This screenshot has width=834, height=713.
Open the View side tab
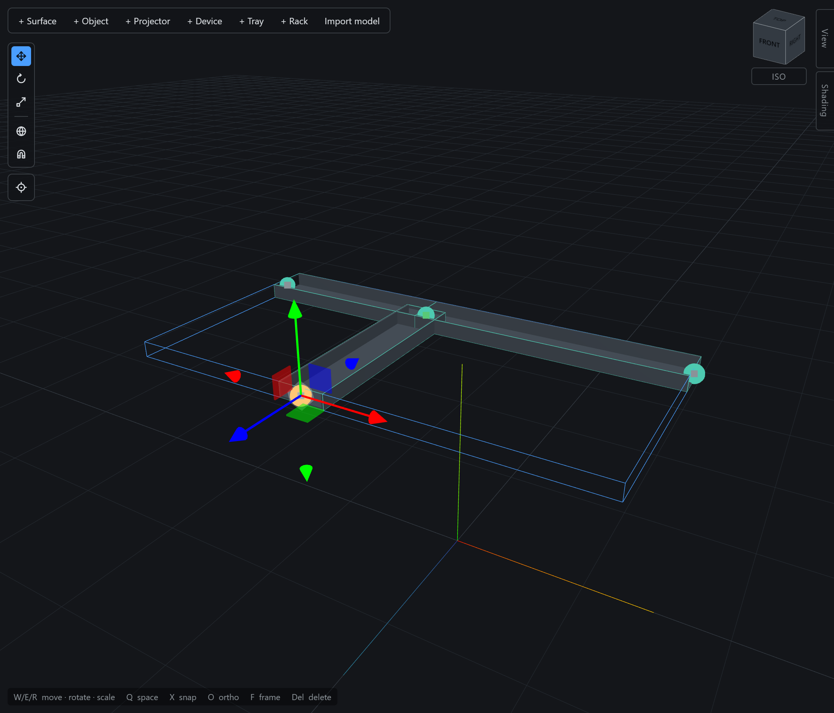(x=825, y=38)
